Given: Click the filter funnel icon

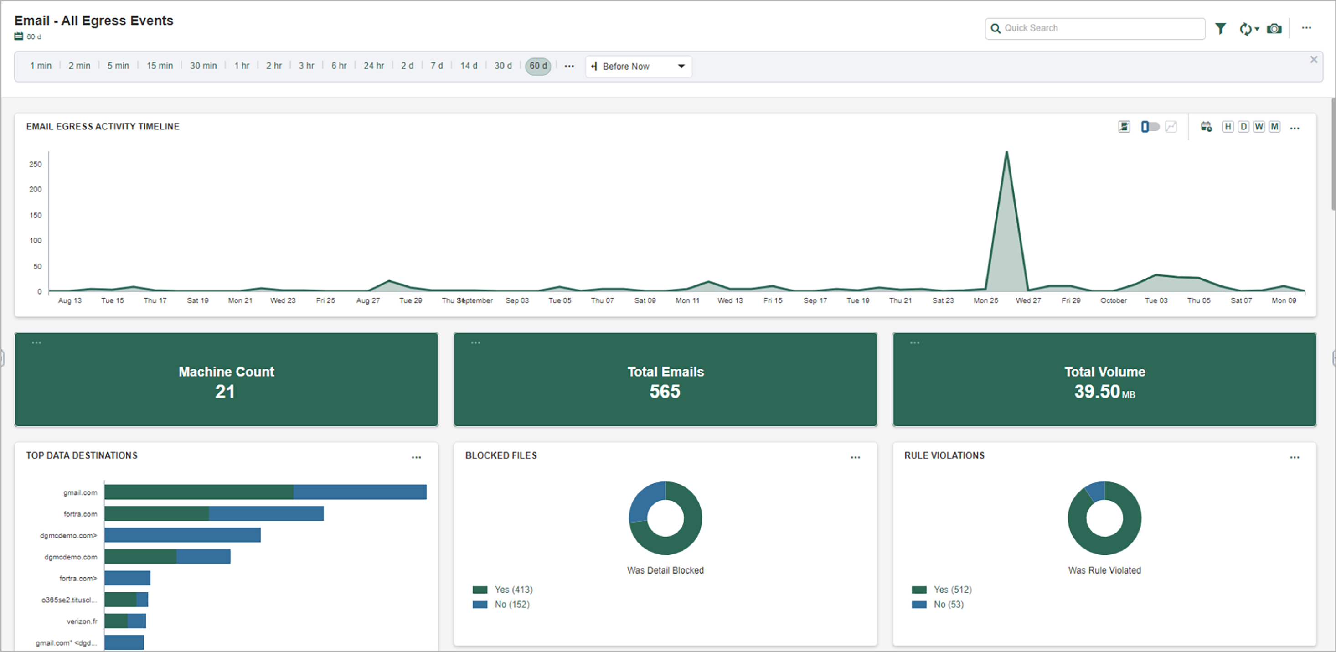Looking at the screenshot, I should [x=1220, y=29].
